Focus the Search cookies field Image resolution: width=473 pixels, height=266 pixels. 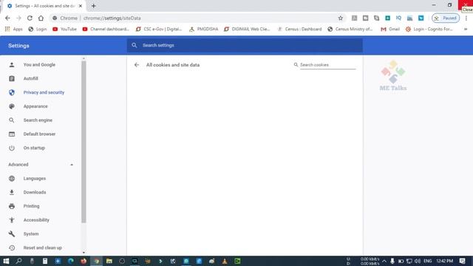(x=327, y=65)
